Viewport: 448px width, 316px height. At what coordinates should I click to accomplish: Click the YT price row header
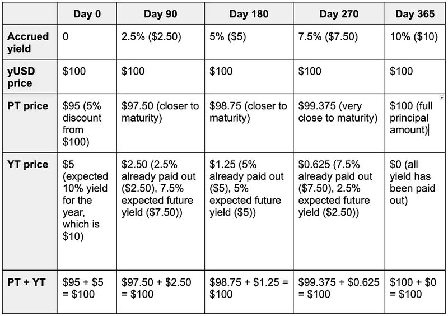pyautogui.click(x=28, y=165)
